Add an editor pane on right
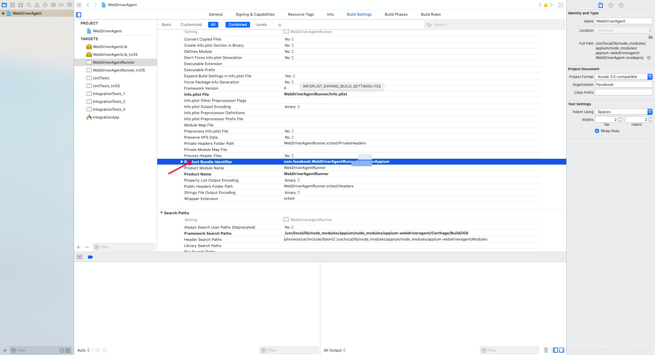The width and height of the screenshot is (655, 355). 561,5
